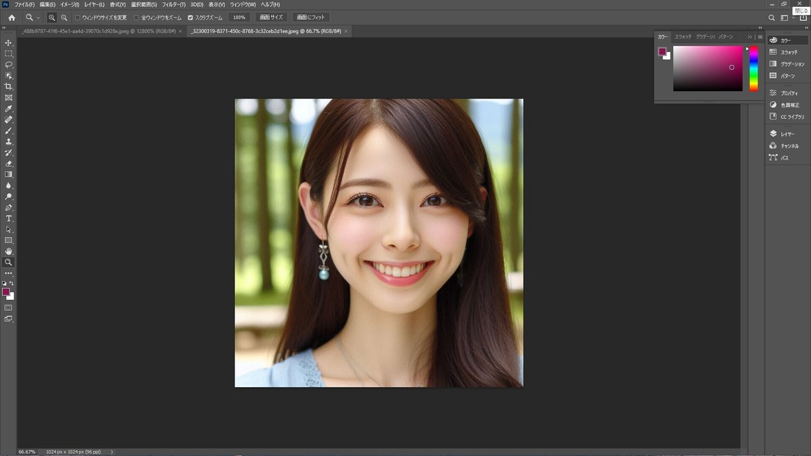Select the Clone Stamp tool
Image resolution: width=811 pixels, height=456 pixels.
point(9,141)
